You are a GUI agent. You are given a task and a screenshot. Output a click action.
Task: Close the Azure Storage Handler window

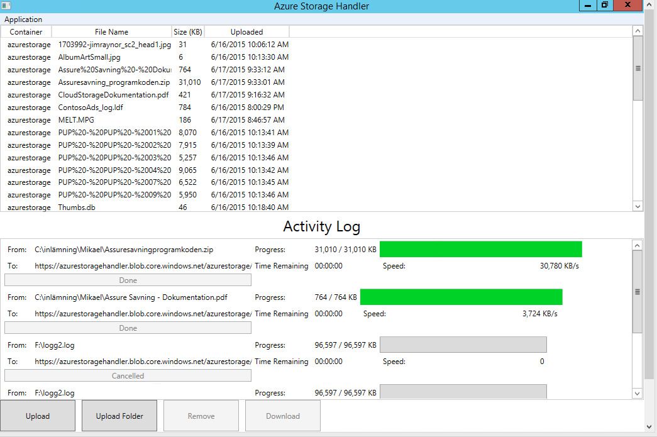[x=627, y=5]
